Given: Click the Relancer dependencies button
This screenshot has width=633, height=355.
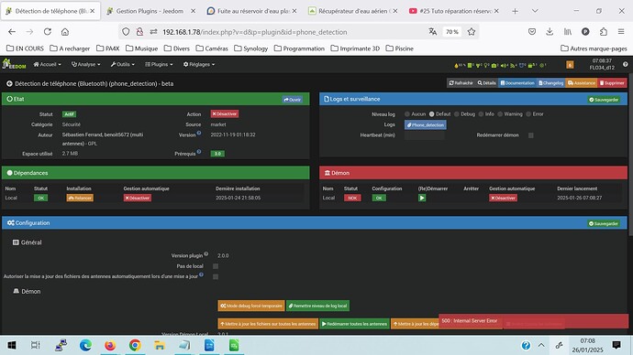Looking at the screenshot, I should (80, 198).
